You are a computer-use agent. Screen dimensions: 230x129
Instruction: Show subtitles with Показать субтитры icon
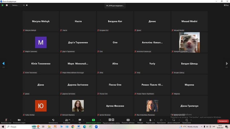(x=128, y=120)
